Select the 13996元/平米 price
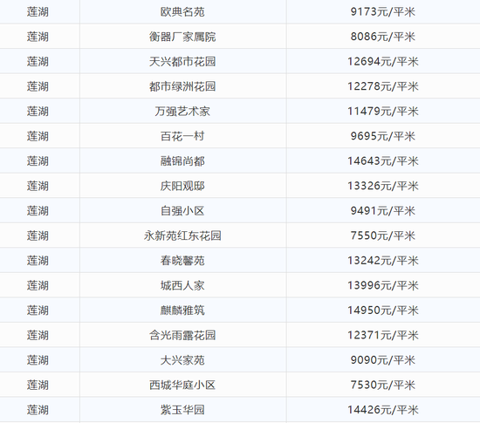 pos(383,286)
